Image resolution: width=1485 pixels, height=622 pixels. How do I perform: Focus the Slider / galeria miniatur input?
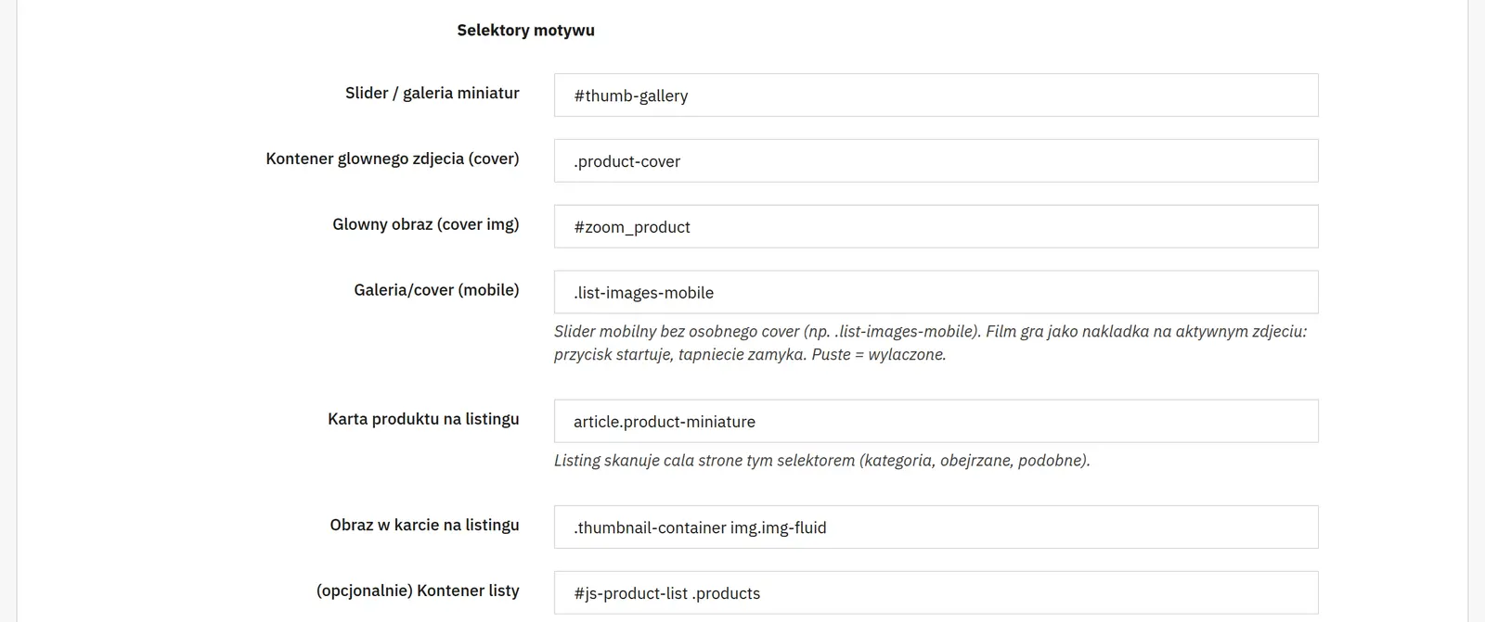pyautogui.click(x=936, y=95)
